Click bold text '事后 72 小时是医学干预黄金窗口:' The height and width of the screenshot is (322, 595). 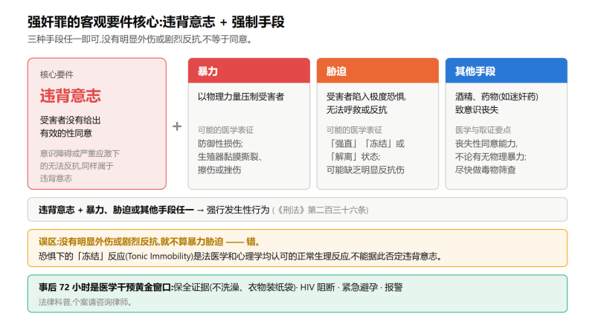click(x=106, y=288)
